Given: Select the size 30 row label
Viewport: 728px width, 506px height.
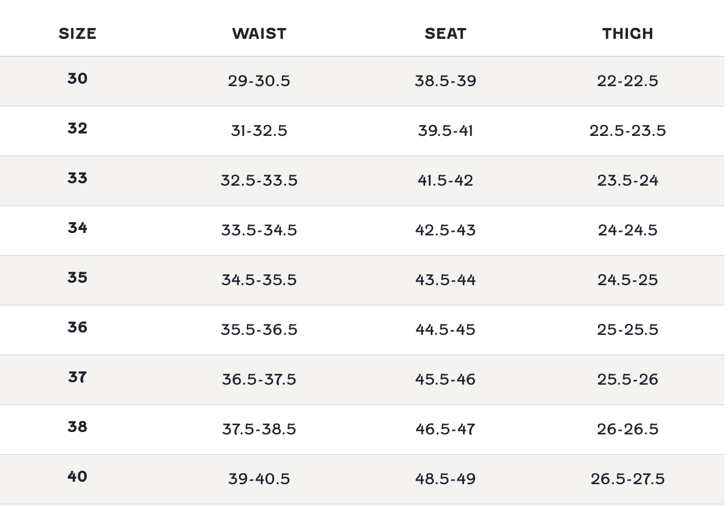Looking at the screenshot, I should coord(77,79).
